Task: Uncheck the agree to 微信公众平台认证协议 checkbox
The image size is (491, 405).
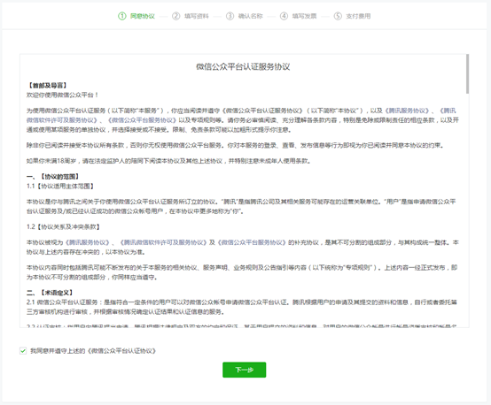Action: (23, 351)
